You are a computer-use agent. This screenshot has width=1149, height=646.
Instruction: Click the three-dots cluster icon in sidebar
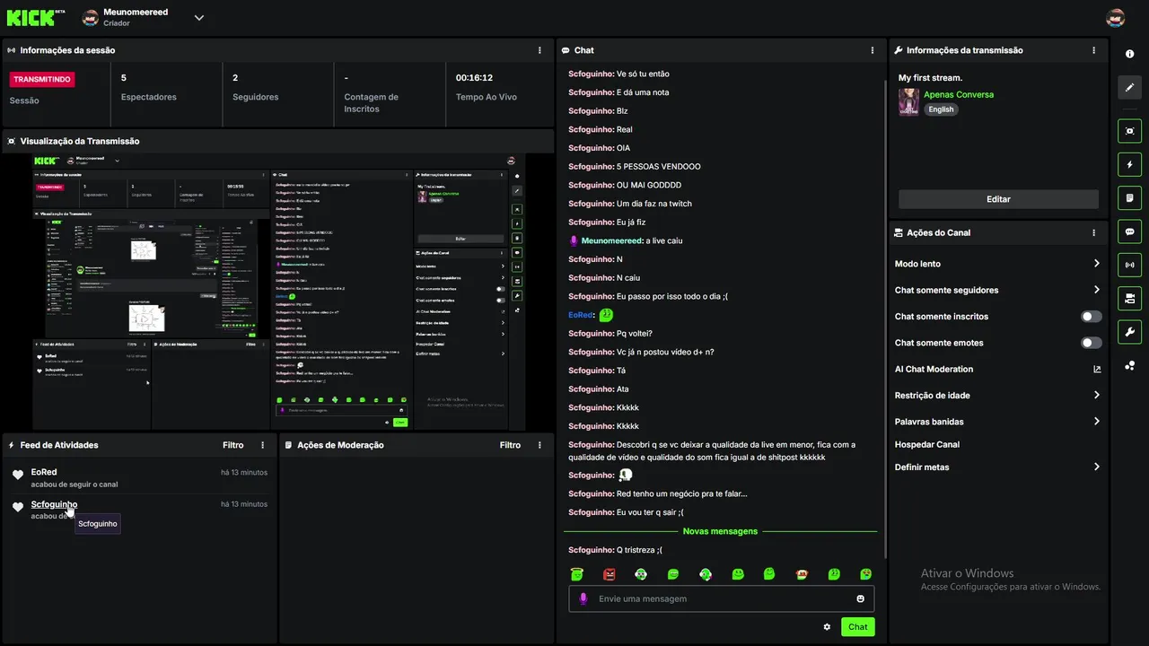[1129, 365]
